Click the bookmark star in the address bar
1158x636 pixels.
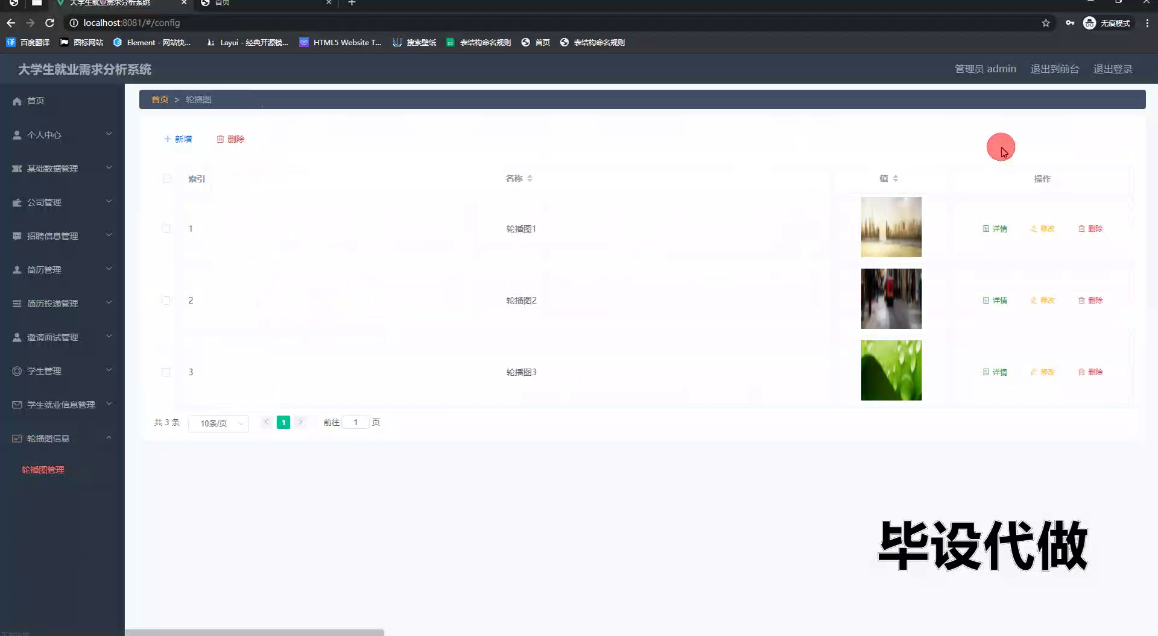click(1045, 23)
